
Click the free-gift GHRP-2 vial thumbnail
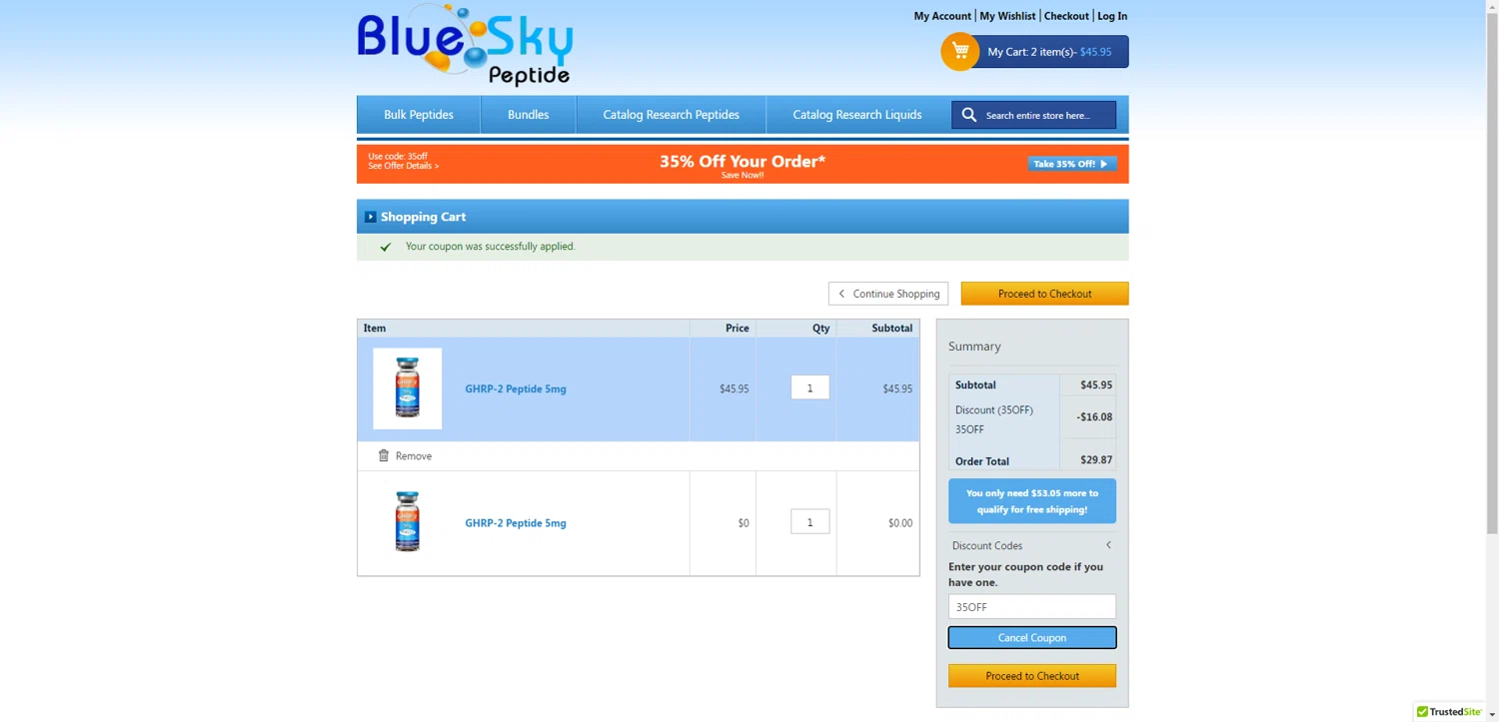point(408,522)
